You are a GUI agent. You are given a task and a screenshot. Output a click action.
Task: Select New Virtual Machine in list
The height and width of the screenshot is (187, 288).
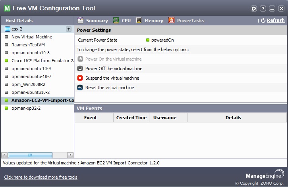[x=32, y=37]
